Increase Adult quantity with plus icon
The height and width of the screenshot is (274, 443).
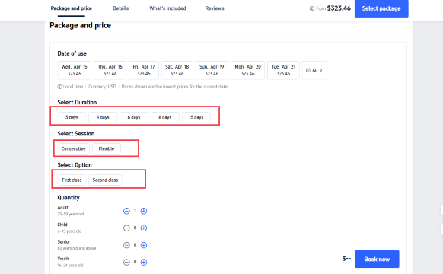[x=144, y=211]
